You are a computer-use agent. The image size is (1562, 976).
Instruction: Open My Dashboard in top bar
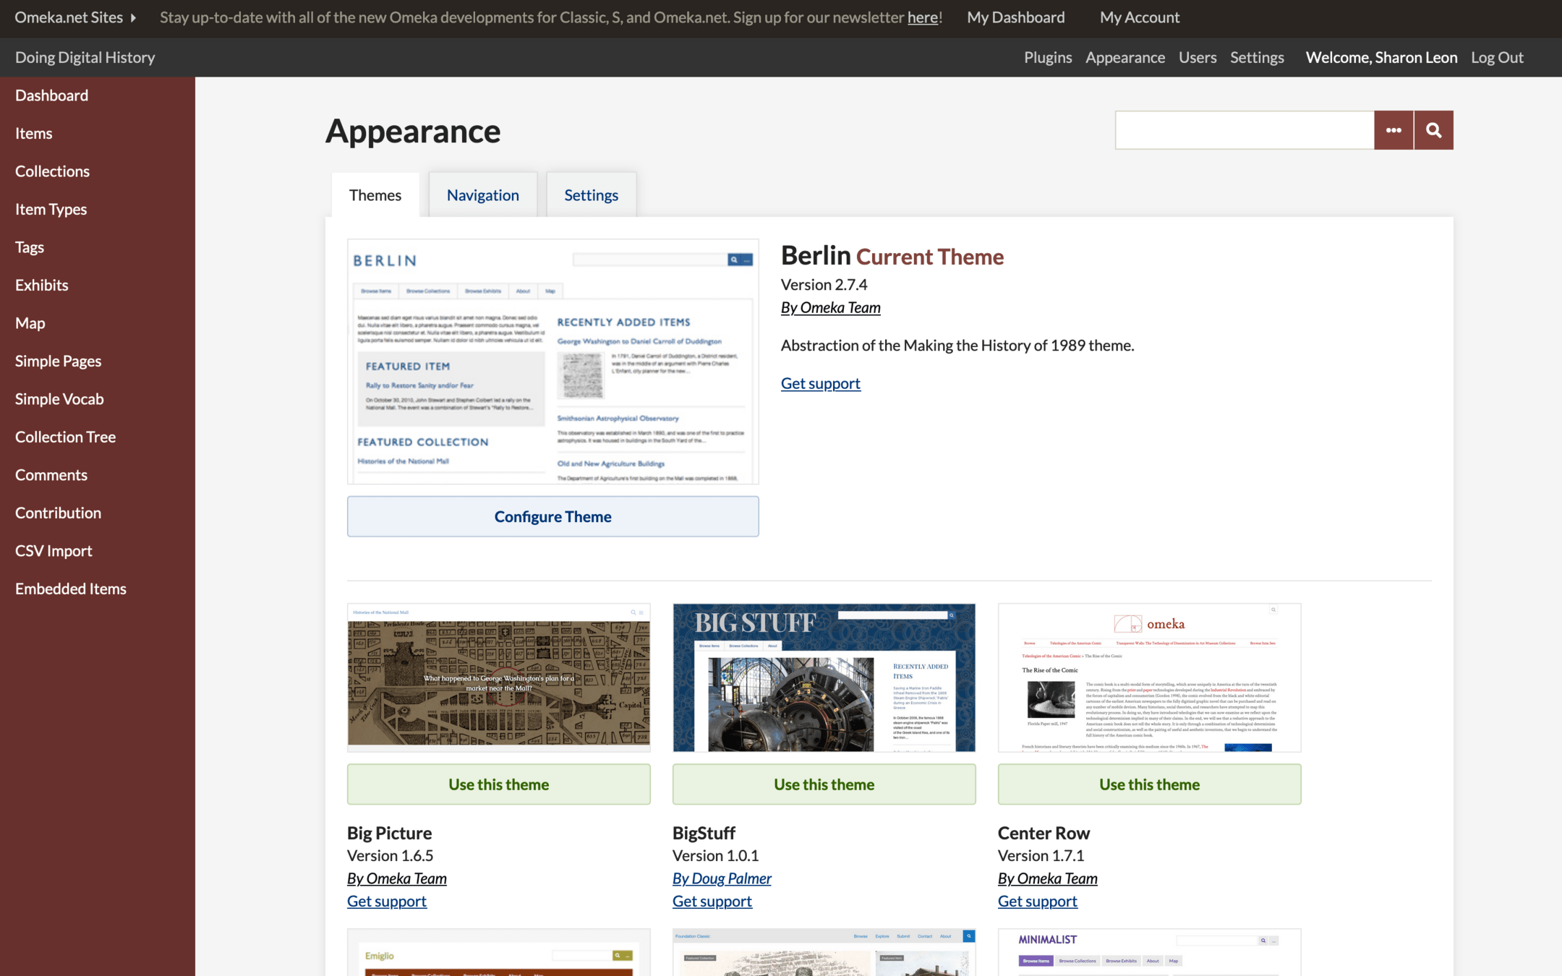pos(1015,17)
